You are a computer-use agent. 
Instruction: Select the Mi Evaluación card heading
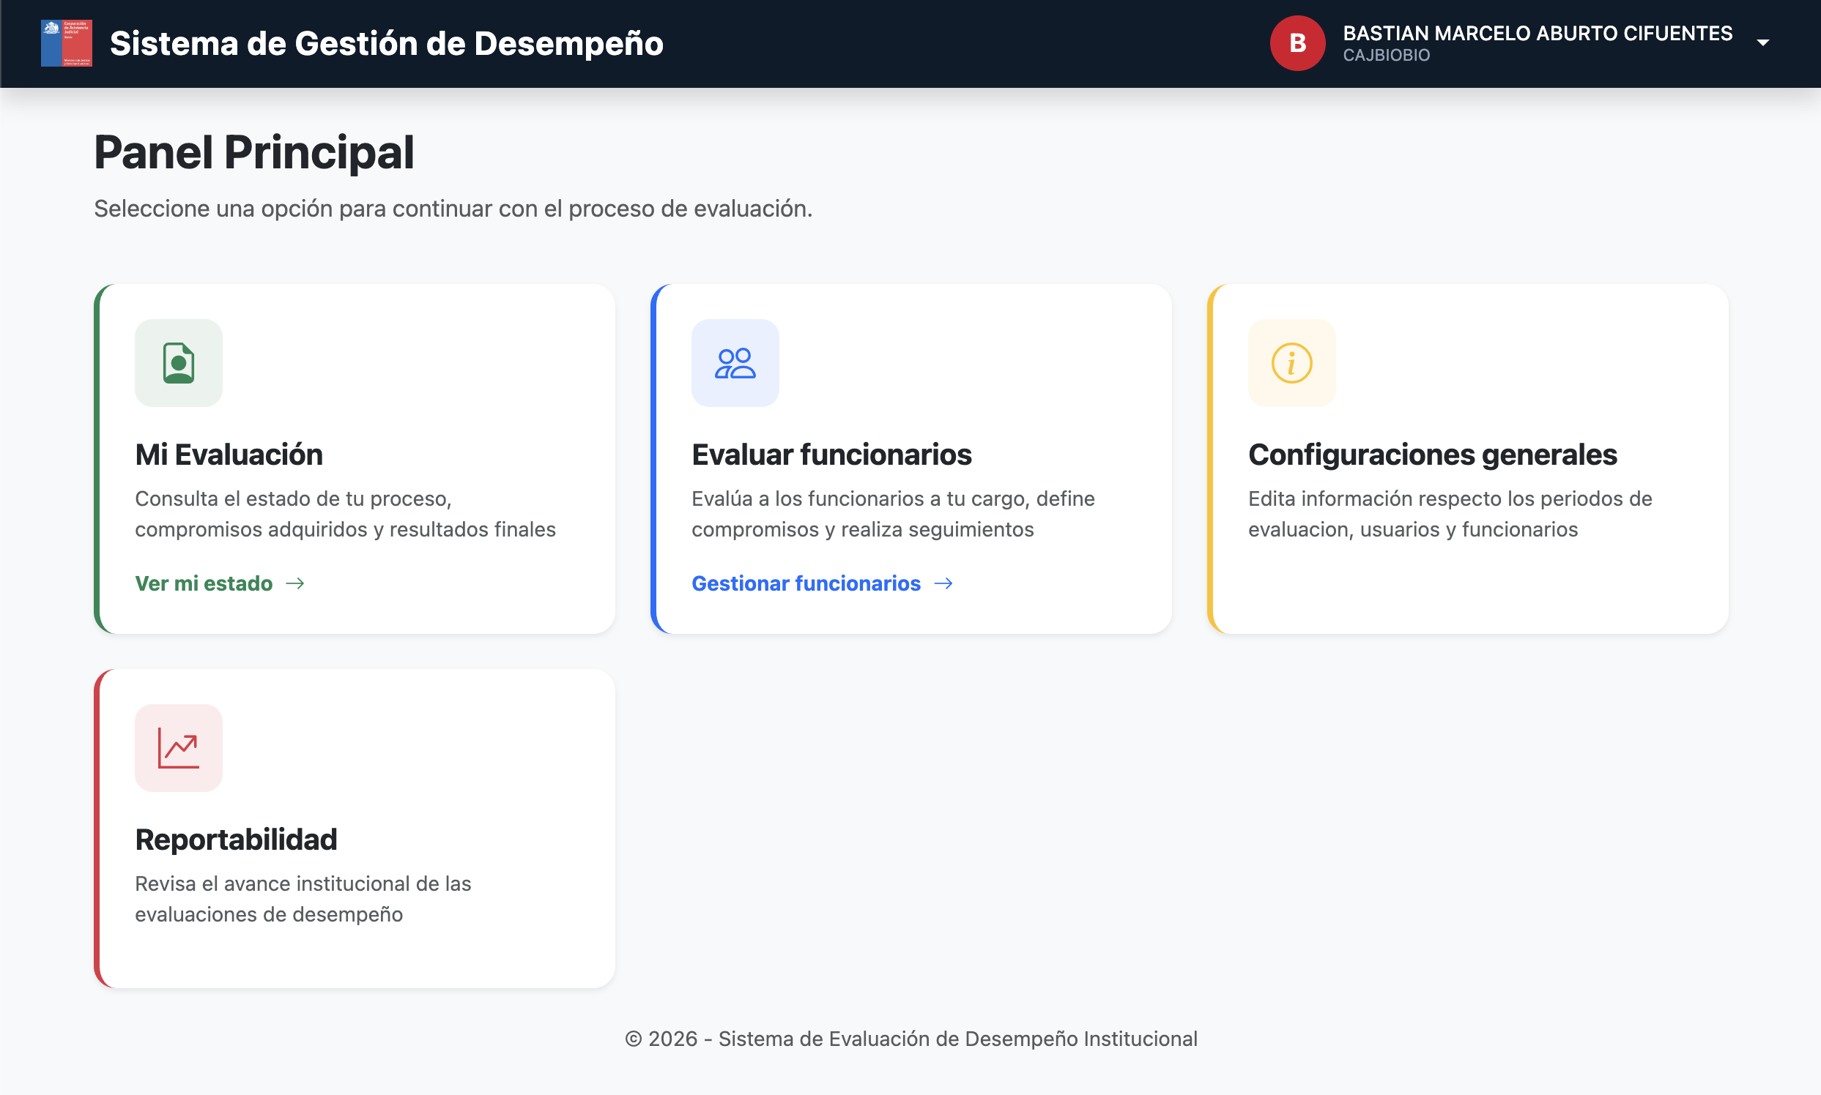pyautogui.click(x=229, y=455)
